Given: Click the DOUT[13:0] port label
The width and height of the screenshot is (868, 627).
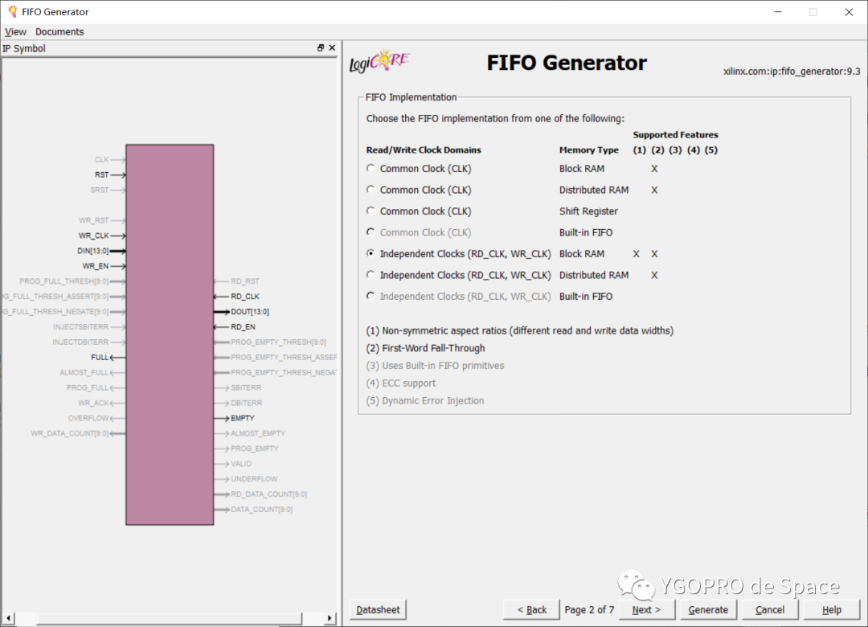Looking at the screenshot, I should coord(250,312).
